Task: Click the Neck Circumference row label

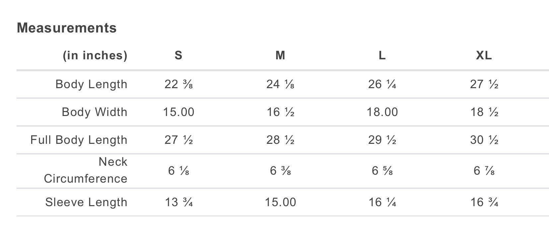Action: point(86,170)
